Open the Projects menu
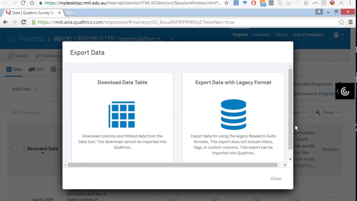This screenshot has width=357, height=201. (x=240, y=35)
